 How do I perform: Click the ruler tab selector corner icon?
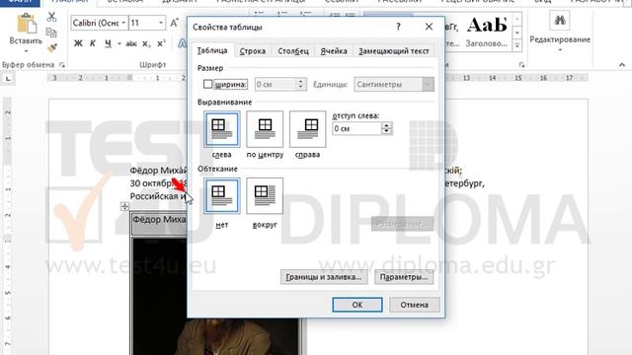8,79
